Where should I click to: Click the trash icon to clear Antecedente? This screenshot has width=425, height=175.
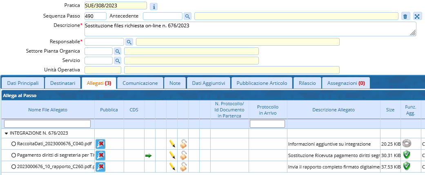405,16
